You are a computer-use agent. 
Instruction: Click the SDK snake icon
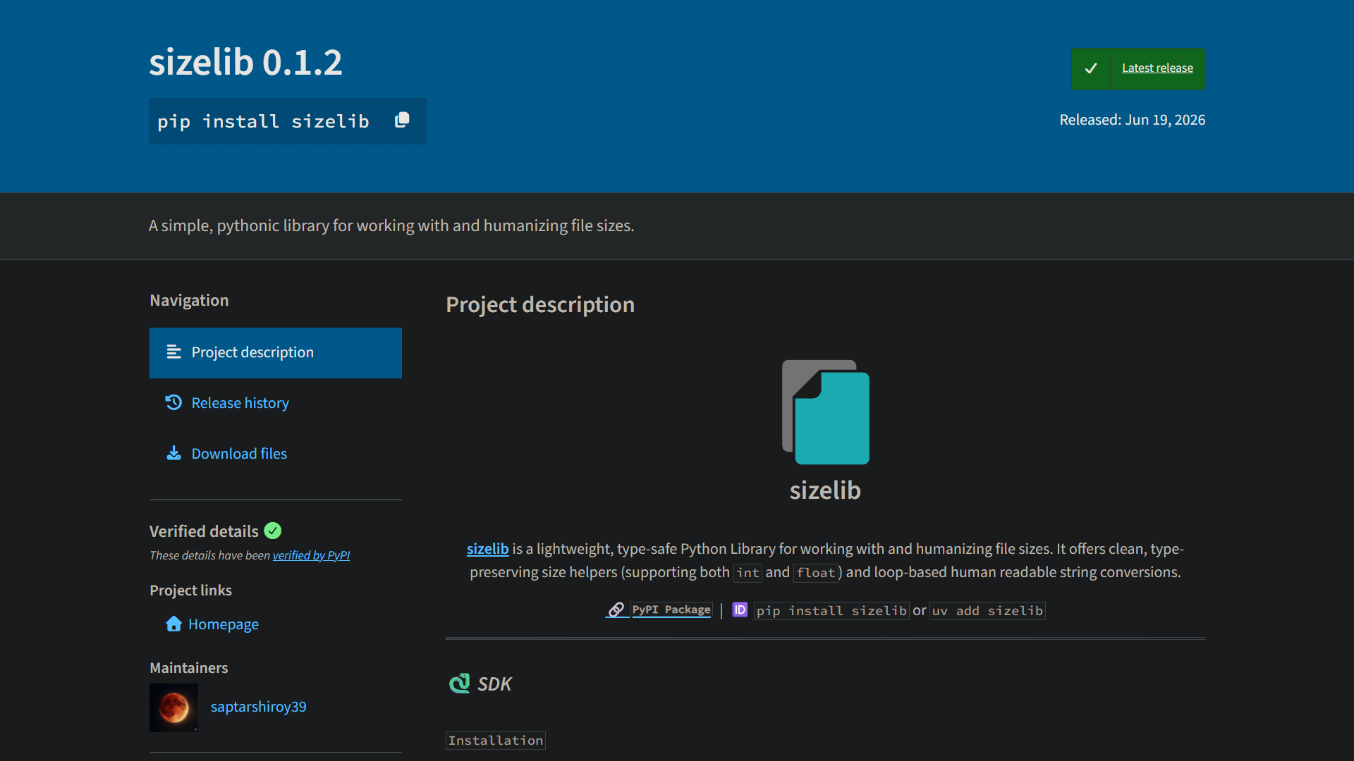(460, 683)
